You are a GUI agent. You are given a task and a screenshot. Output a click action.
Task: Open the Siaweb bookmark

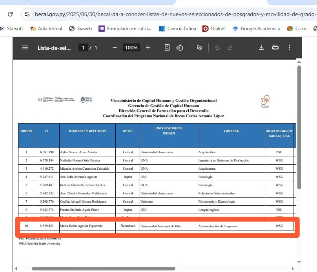[80, 29]
